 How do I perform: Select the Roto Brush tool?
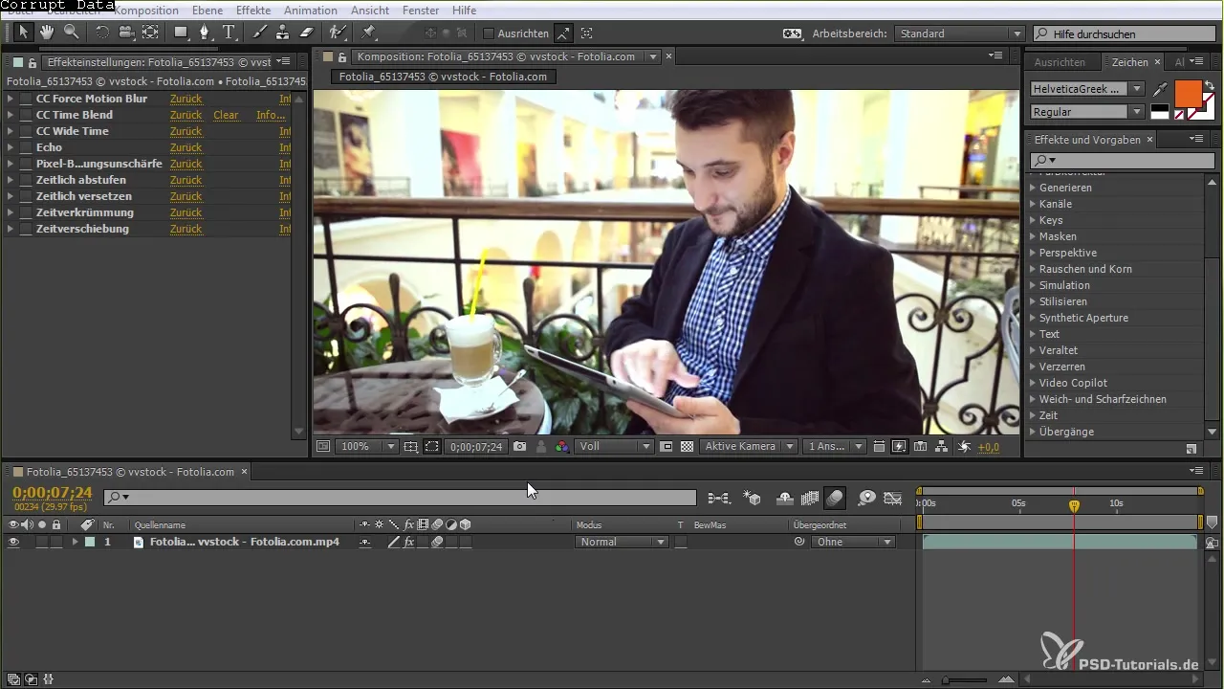pyautogui.click(x=338, y=33)
